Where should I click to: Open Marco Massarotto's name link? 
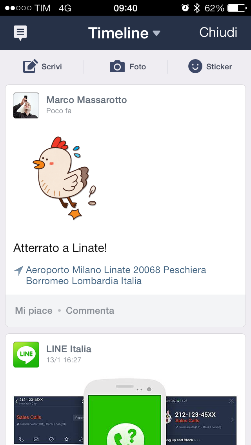point(87,100)
